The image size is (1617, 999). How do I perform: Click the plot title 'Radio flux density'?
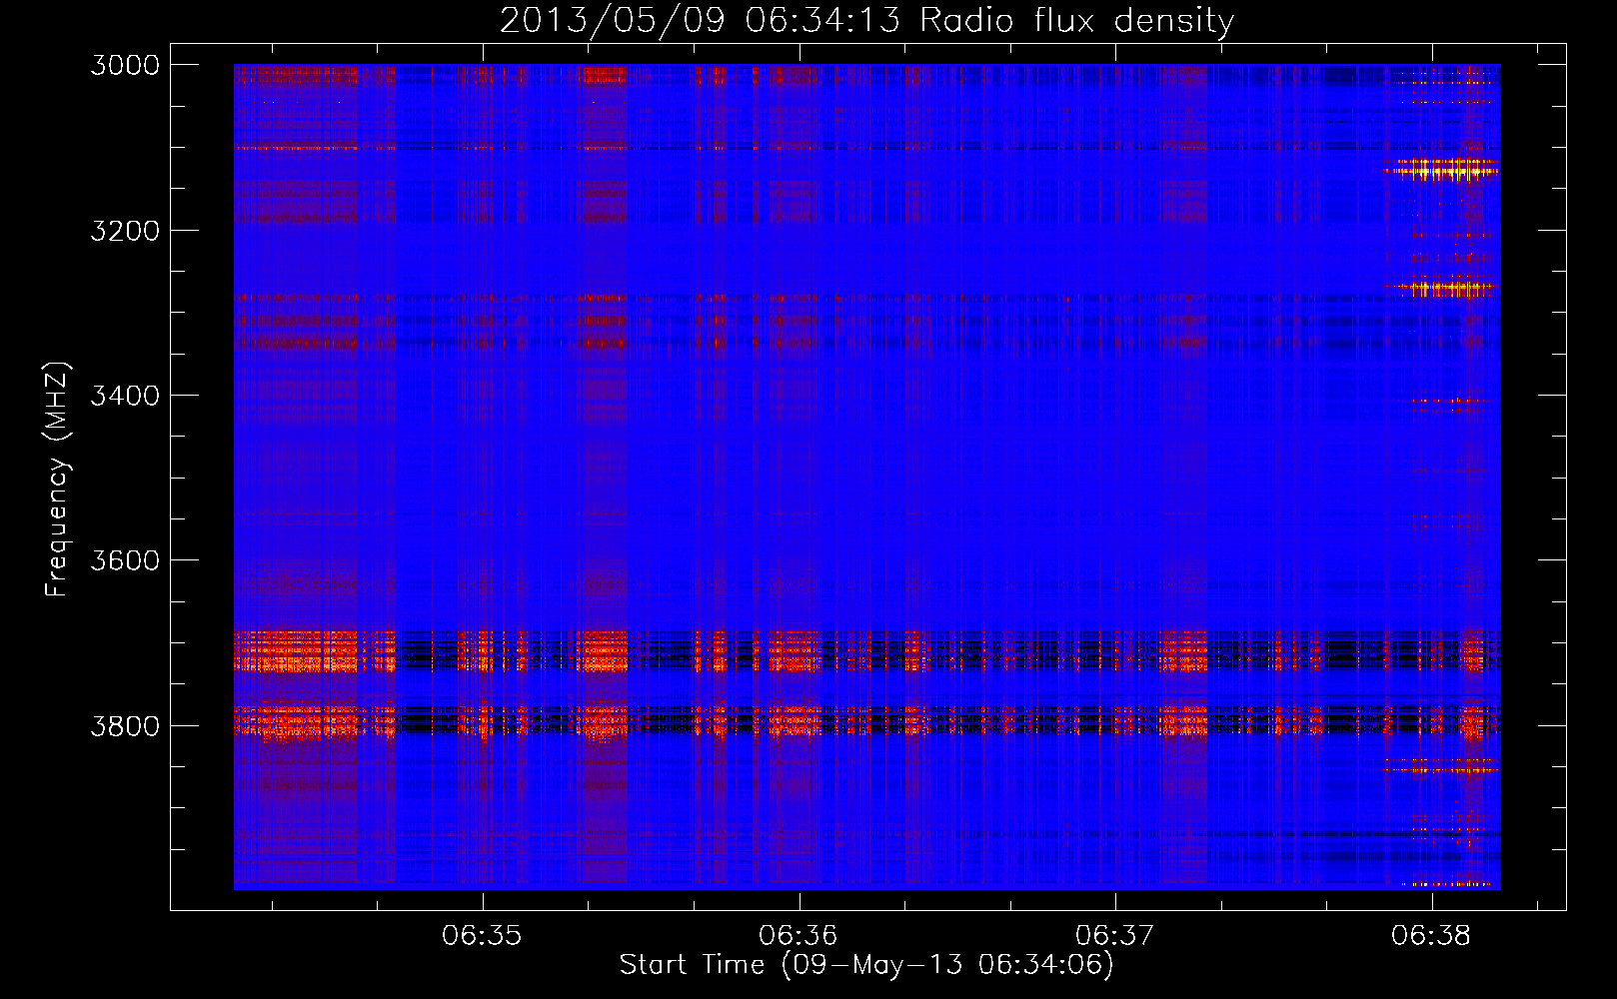coord(1077,20)
